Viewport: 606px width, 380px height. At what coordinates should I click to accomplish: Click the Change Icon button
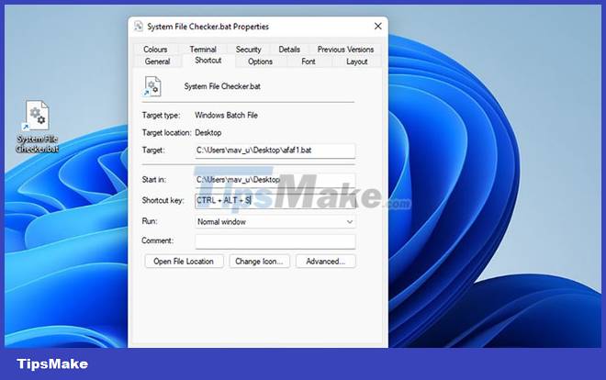point(259,262)
